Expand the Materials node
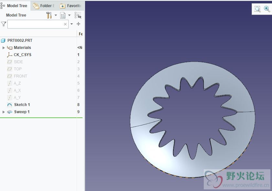 coord(4,48)
